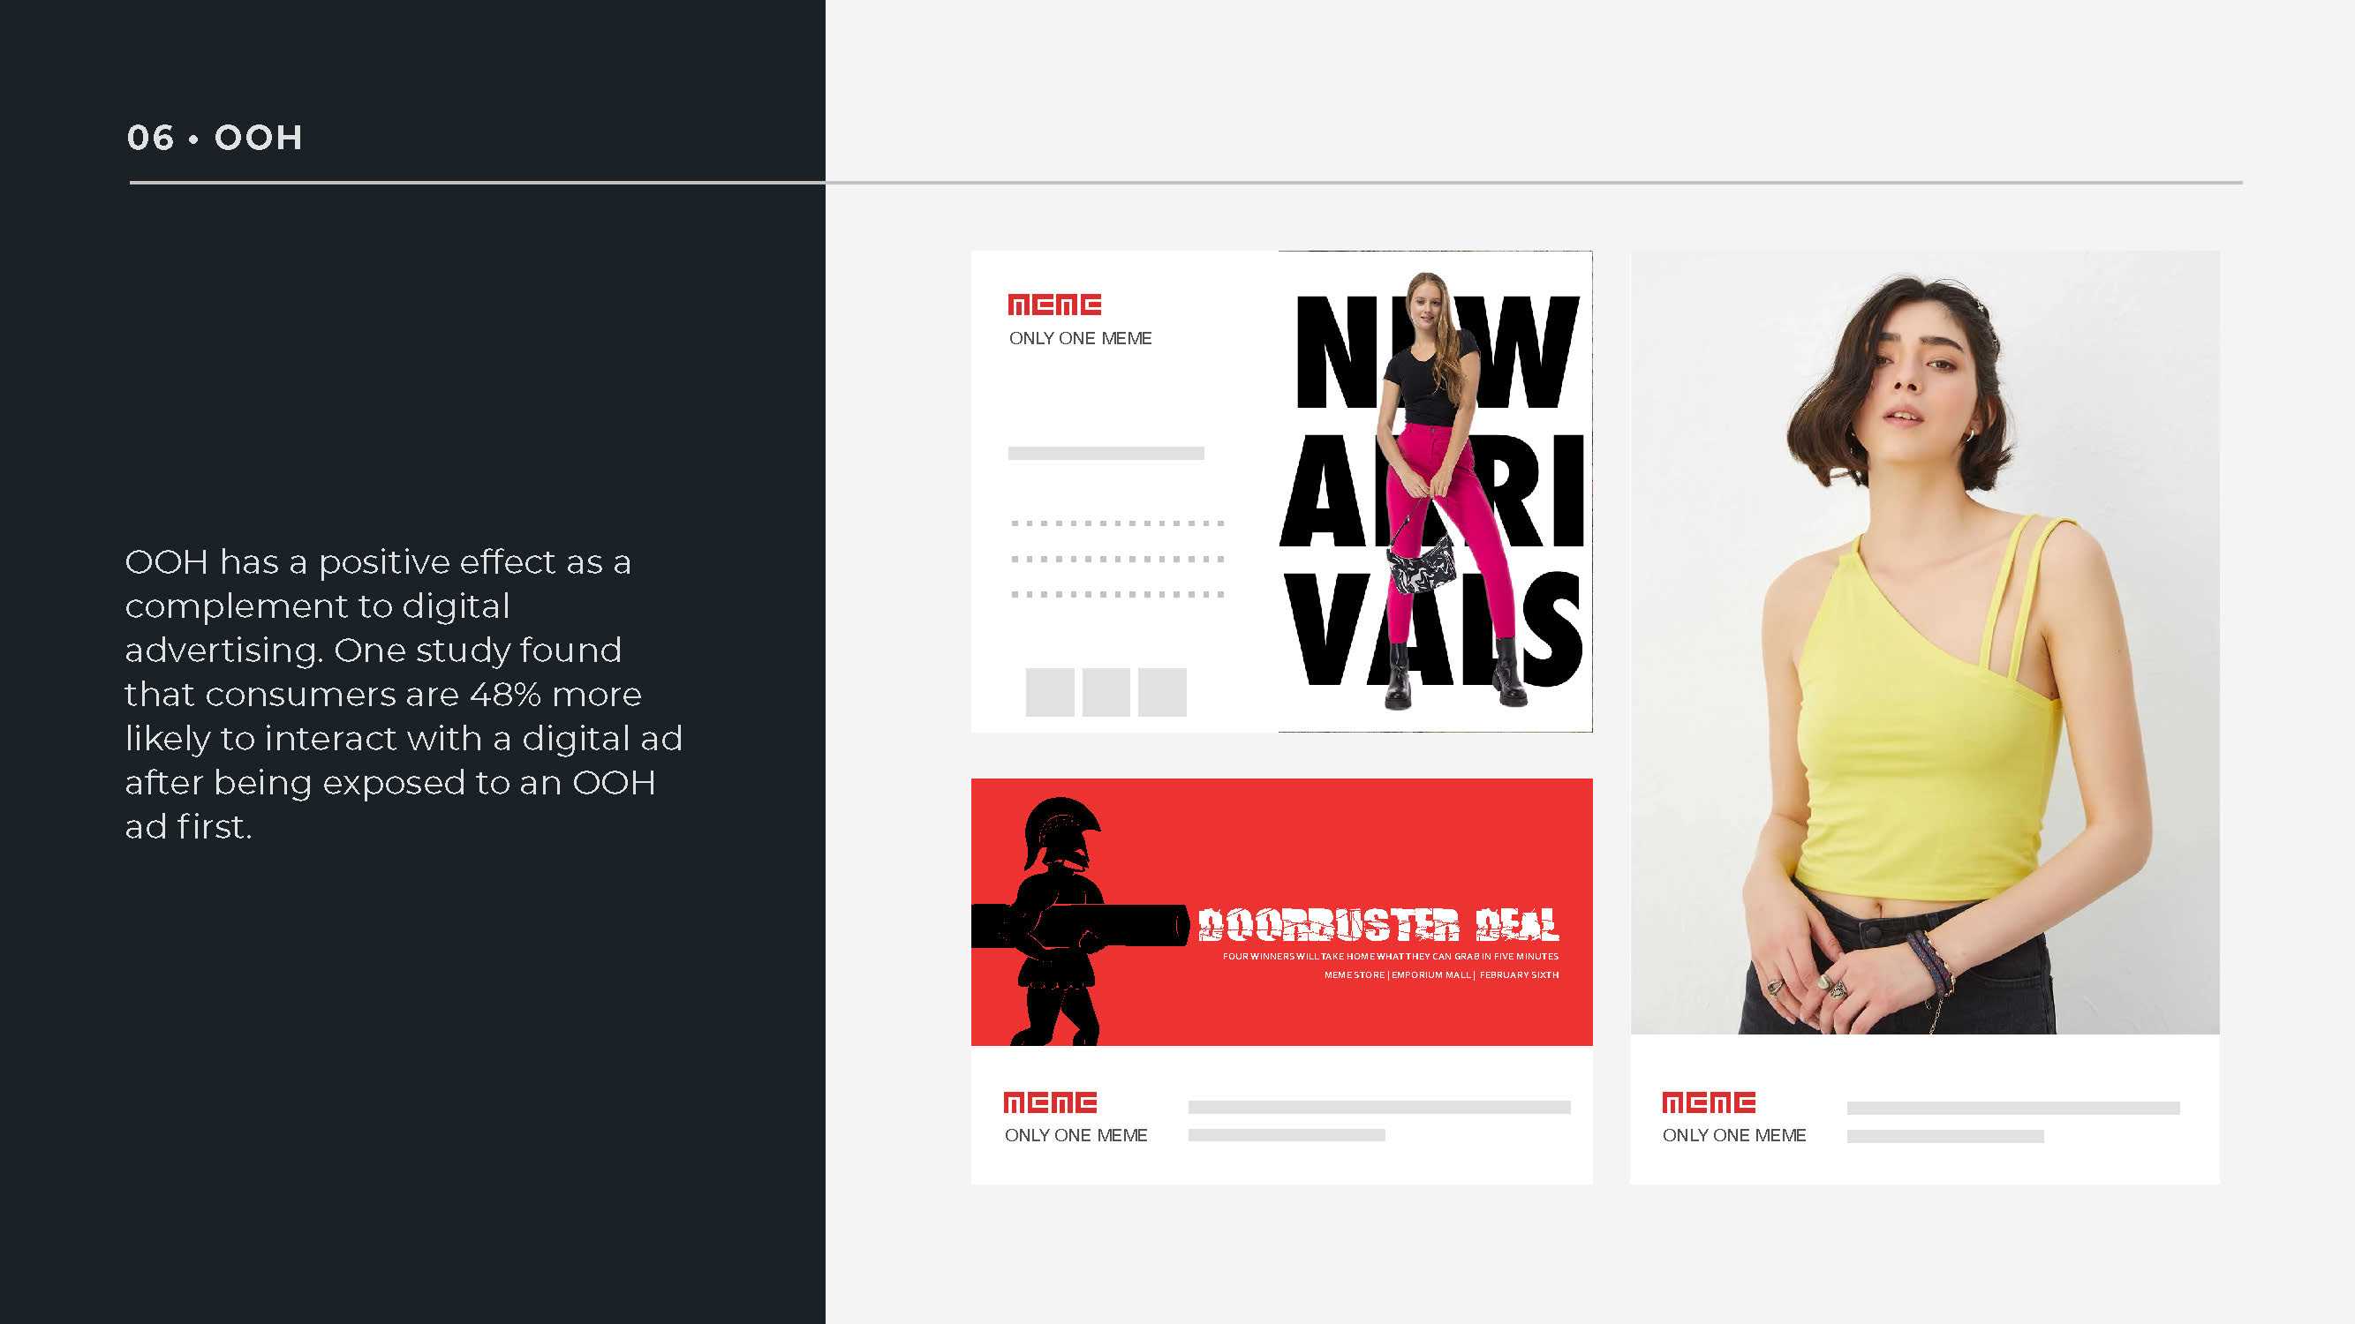
Task: Click the first dotted line in top ad
Action: [x=1116, y=523]
